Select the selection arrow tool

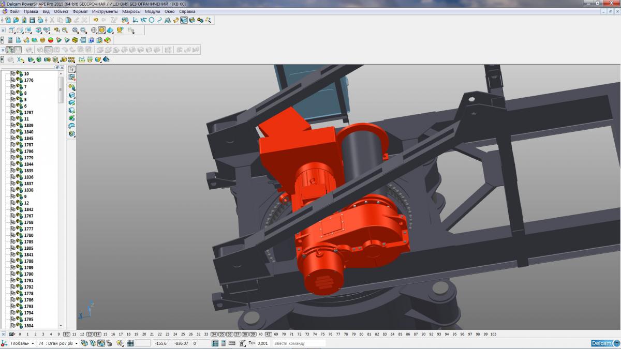pyautogui.click(x=72, y=69)
